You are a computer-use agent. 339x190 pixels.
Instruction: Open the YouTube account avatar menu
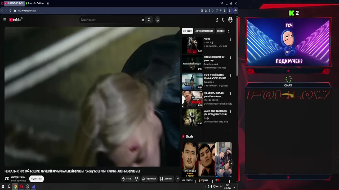[230, 20]
